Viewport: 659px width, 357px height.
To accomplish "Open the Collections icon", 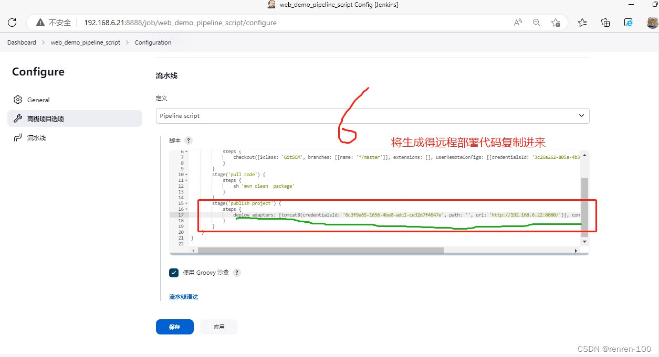I will click(x=605, y=23).
